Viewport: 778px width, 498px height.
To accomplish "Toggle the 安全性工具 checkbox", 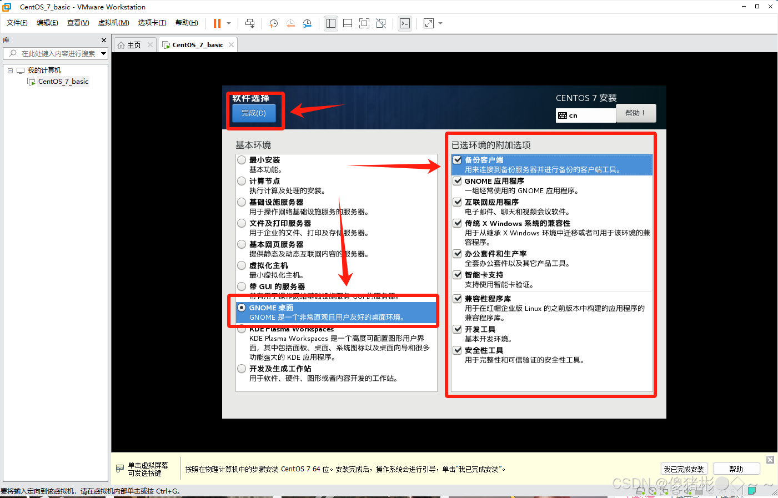I will [x=458, y=350].
